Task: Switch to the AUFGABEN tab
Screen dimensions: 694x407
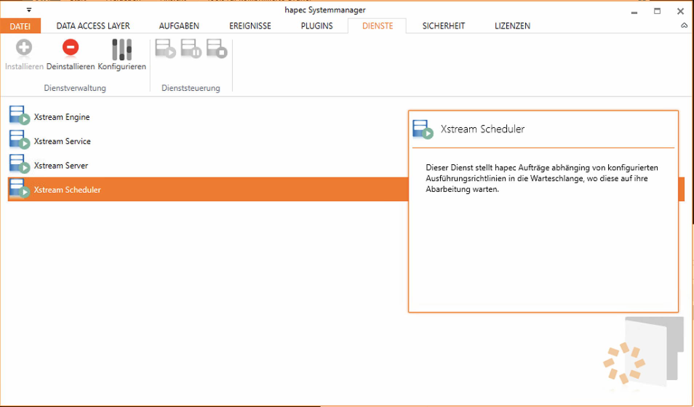Action: 179,26
